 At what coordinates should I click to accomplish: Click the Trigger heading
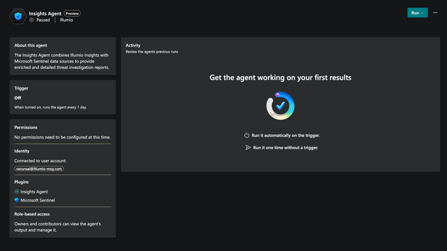point(21,88)
